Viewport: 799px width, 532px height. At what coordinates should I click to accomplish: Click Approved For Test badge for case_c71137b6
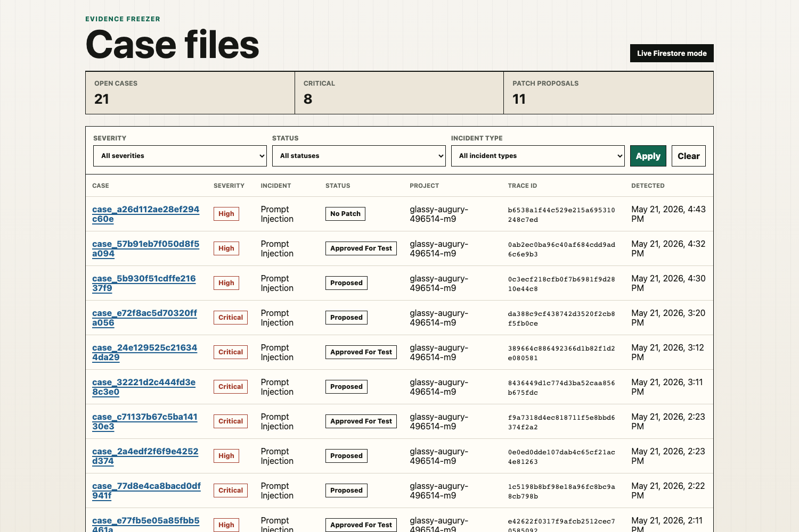(x=361, y=421)
